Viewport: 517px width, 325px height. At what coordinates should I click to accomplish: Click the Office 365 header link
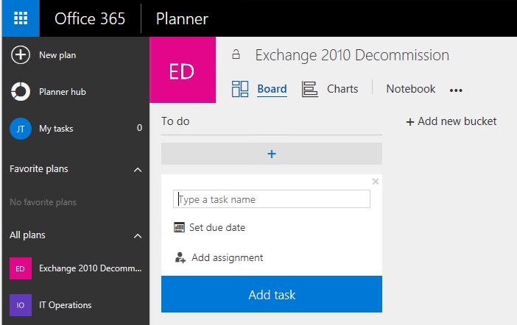[x=90, y=19]
